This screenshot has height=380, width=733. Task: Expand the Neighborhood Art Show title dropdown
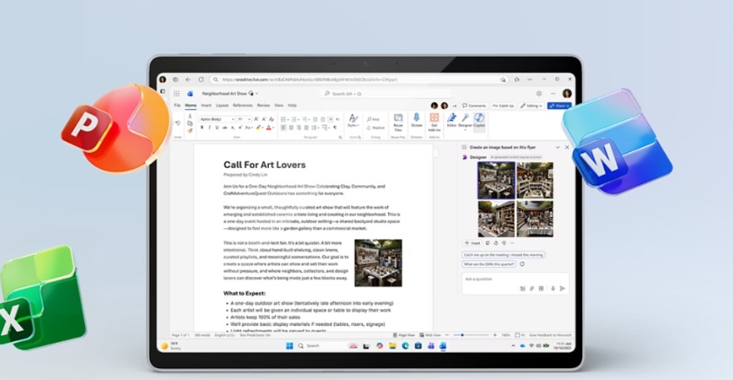click(x=257, y=93)
